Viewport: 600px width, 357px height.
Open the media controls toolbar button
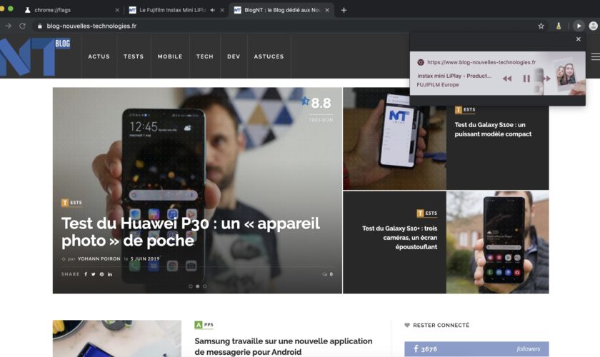pyautogui.click(x=579, y=26)
